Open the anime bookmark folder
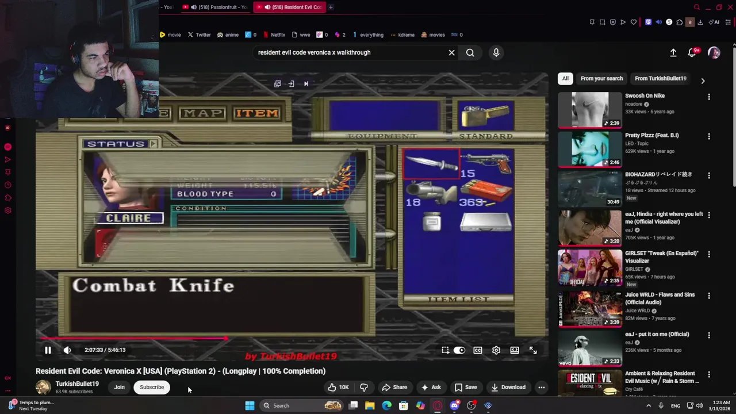Image resolution: width=736 pixels, height=414 pixels. pyautogui.click(x=228, y=35)
